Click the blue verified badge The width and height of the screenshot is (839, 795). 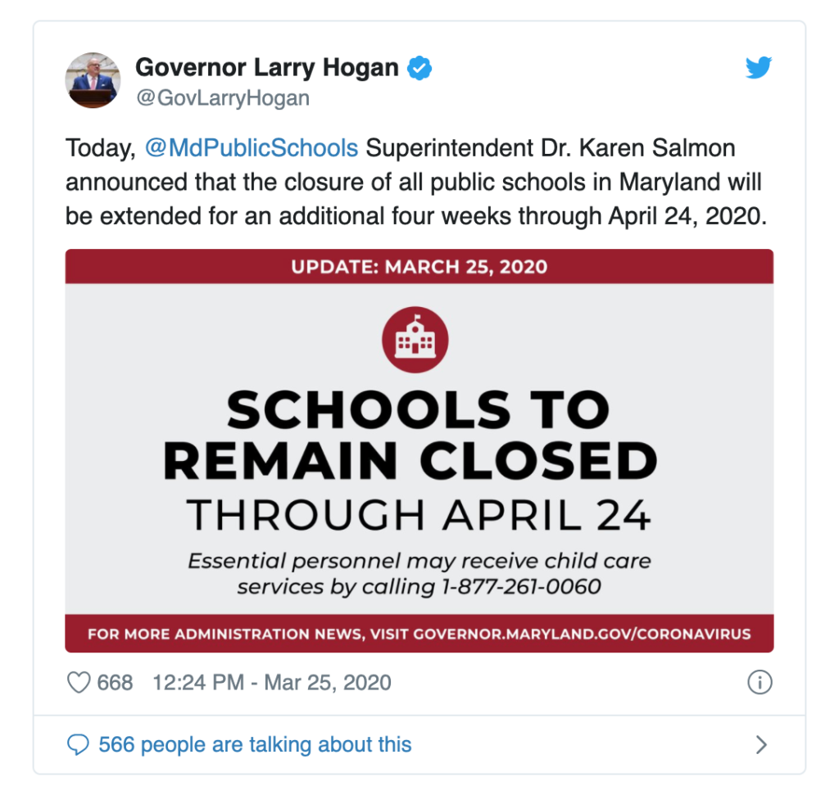tap(419, 68)
